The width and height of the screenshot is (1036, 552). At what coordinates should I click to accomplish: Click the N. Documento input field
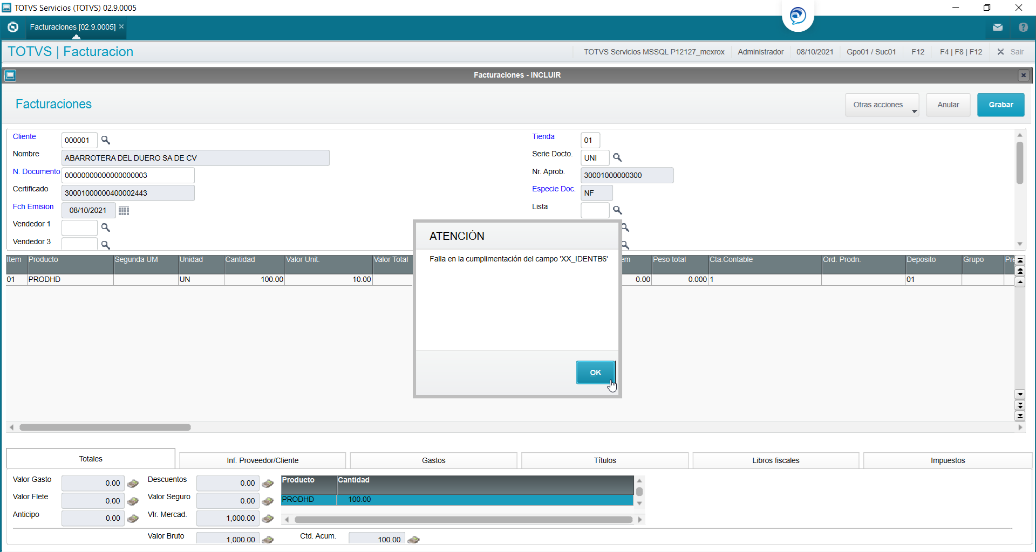tap(128, 175)
